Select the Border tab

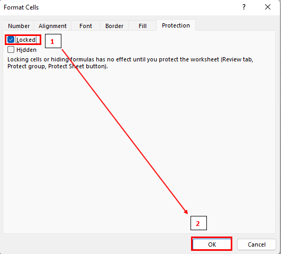(114, 26)
